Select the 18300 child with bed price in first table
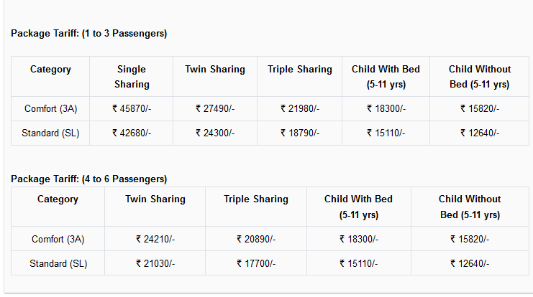 (386, 108)
